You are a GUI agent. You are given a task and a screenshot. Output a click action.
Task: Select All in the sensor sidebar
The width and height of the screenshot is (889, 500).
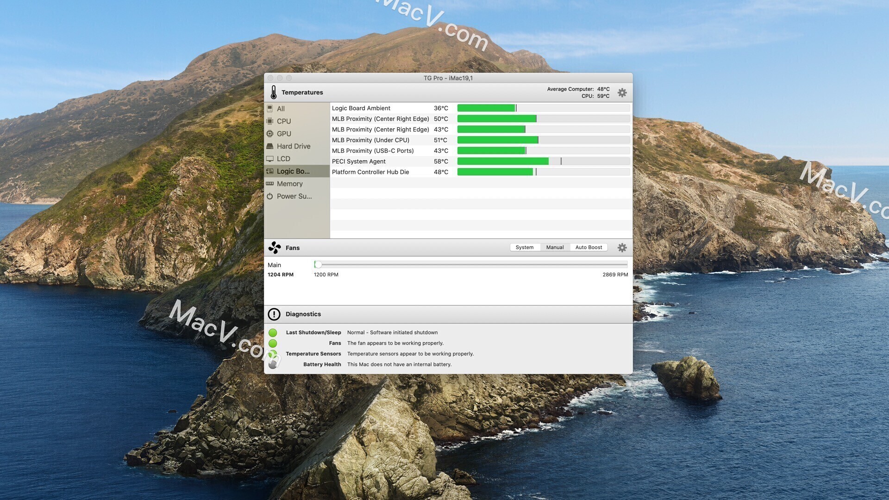pos(297,108)
